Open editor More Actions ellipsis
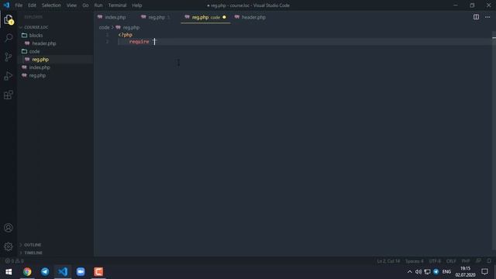 487,17
